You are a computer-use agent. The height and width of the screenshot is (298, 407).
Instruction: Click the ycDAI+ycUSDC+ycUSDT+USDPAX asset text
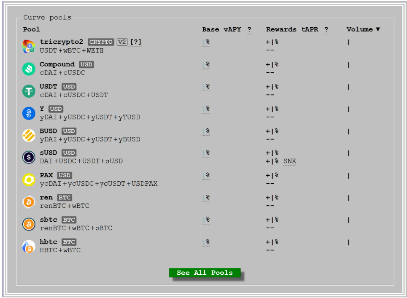tap(99, 184)
